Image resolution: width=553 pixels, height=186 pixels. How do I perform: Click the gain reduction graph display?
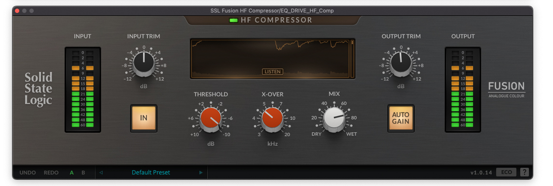pyautogui.click(x=270, y=58)
